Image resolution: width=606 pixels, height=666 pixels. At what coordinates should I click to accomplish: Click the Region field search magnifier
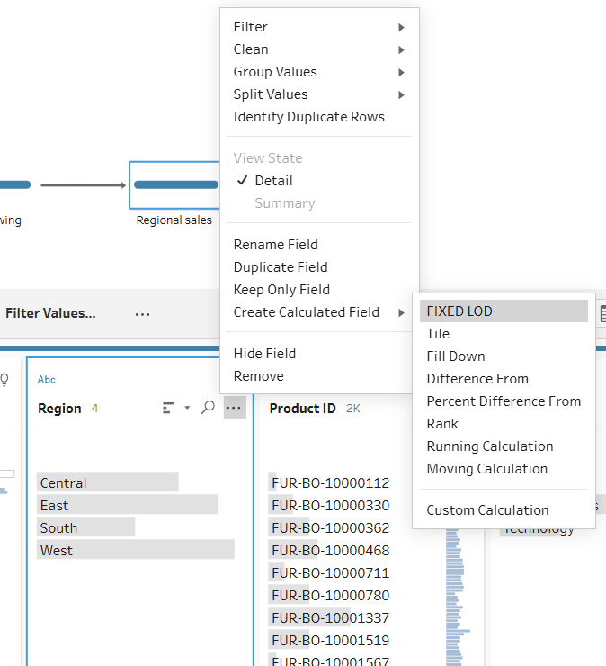tap(208, 409)
